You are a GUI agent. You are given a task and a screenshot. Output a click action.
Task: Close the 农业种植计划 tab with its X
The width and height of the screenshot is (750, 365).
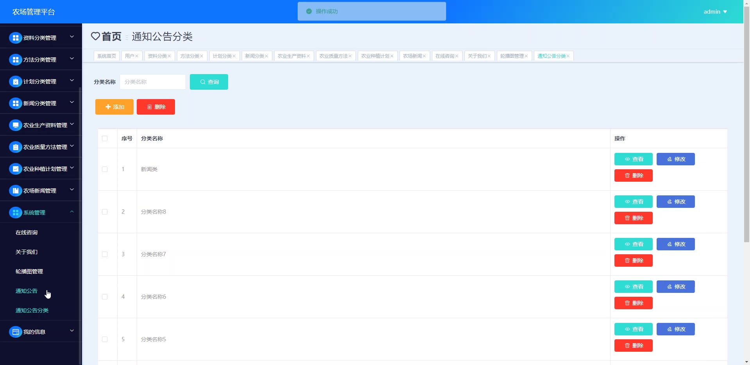coord(392,56)
